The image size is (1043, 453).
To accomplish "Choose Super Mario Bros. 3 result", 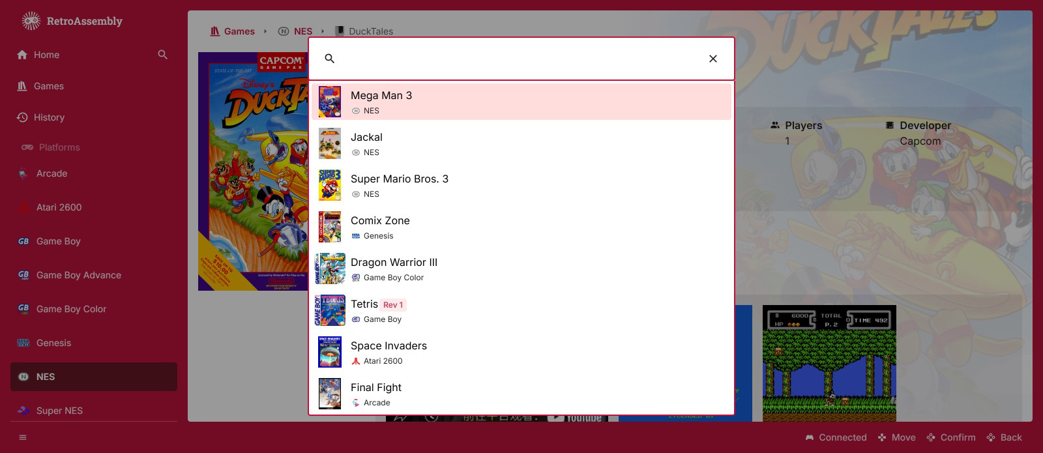I will pyautogui.click(x=521, y=185).
